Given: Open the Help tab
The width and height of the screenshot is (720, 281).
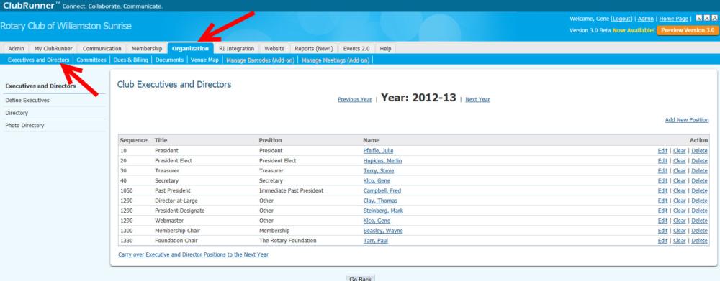Looking at the screenshot, I should (x=386, y=49).
